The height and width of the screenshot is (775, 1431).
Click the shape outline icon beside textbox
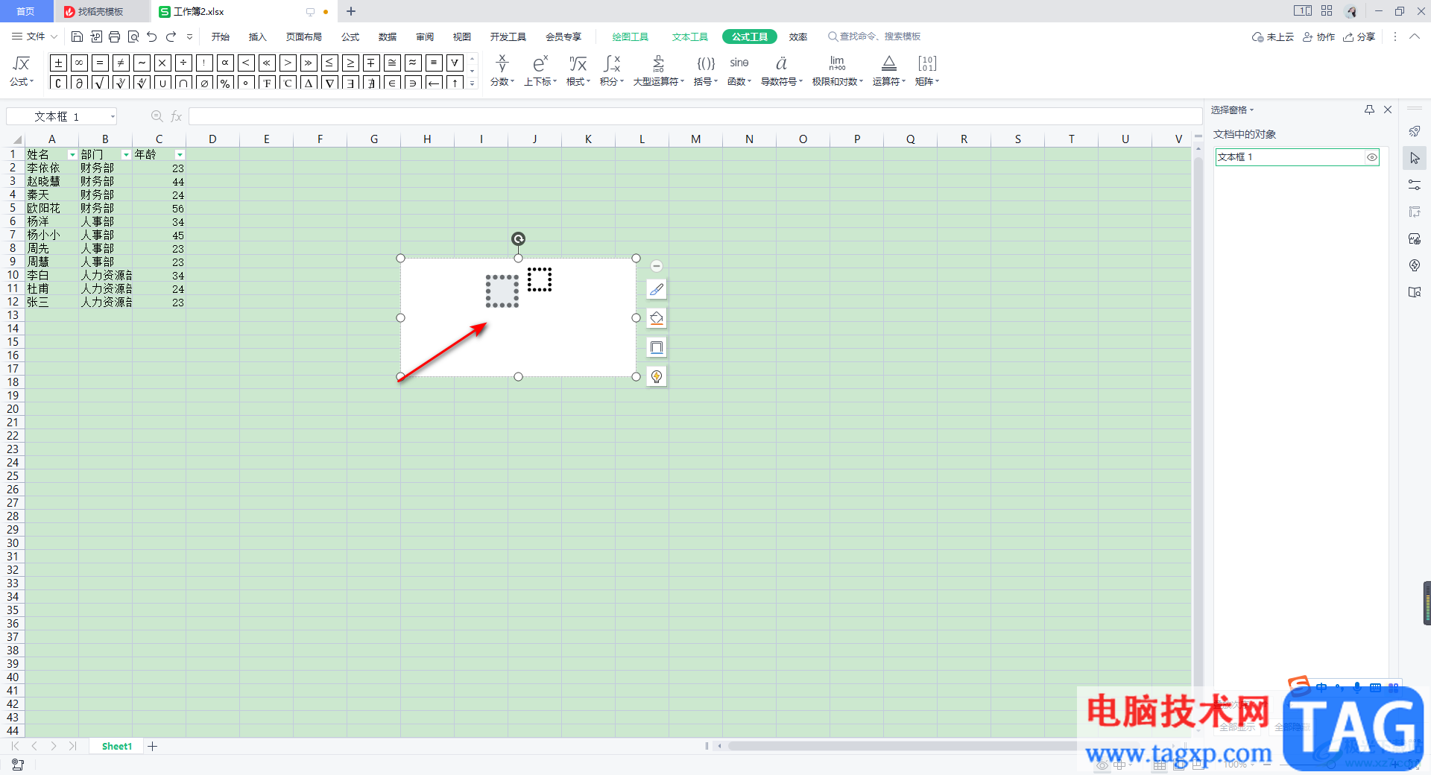click(657, 347)
